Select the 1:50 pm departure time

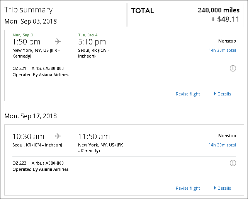(x=26, y=42)
